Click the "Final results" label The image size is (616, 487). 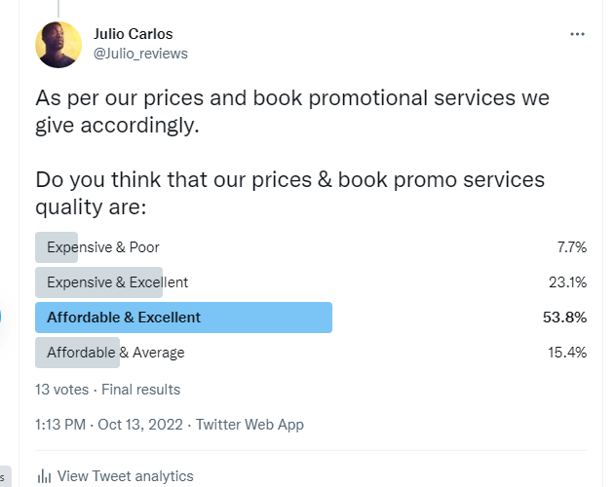click(x=140, y=389)
